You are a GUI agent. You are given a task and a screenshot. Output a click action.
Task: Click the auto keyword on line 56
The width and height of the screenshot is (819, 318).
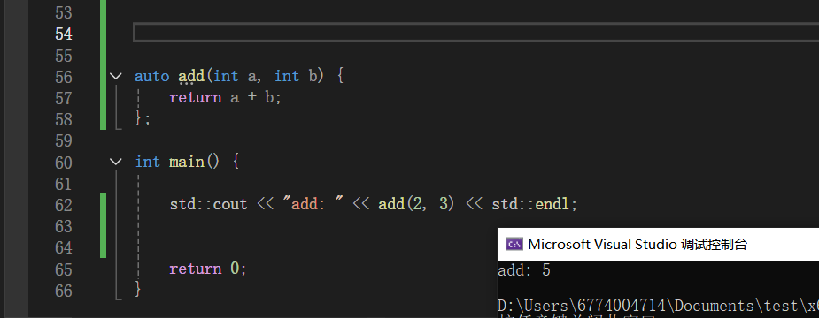(152, 77)
